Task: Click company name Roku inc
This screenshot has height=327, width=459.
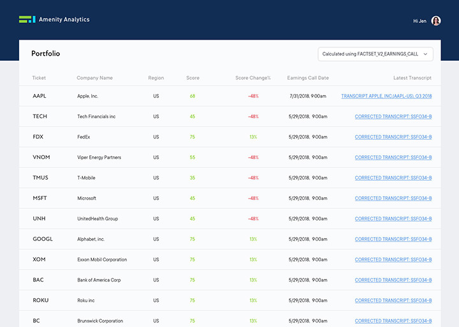Action: (x=86, y=300)
